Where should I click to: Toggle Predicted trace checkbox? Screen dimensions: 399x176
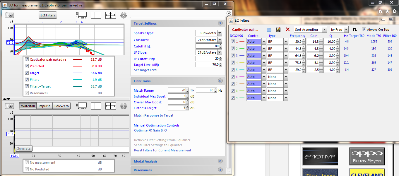point(27,66)
